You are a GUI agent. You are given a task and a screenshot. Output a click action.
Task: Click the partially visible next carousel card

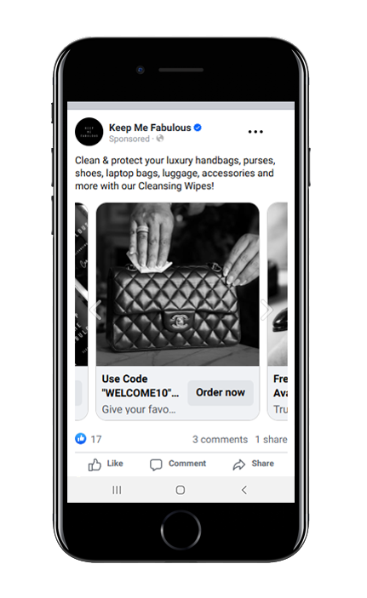(x=278, y=310)
